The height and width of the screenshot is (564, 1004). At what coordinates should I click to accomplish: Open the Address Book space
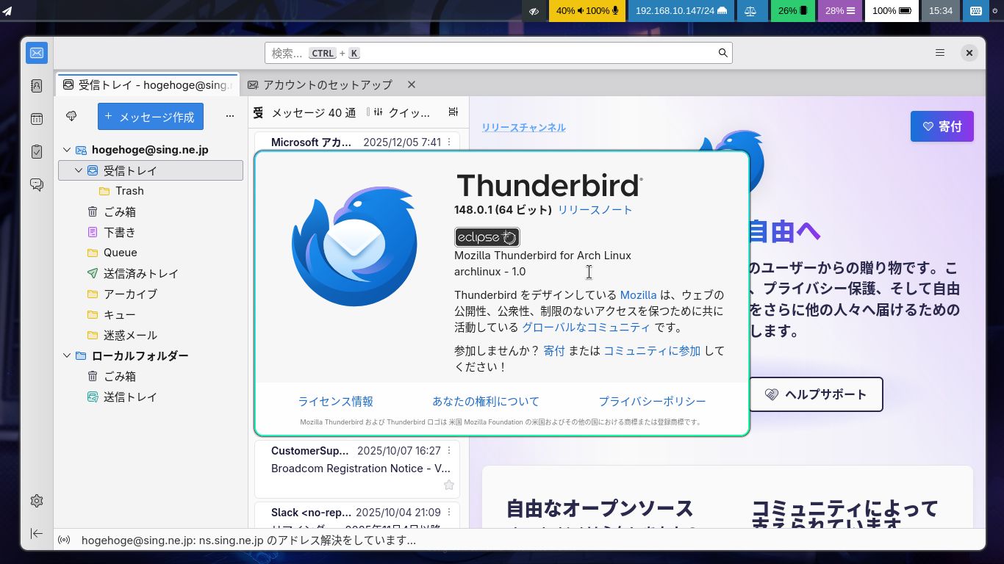pos(37,86)
